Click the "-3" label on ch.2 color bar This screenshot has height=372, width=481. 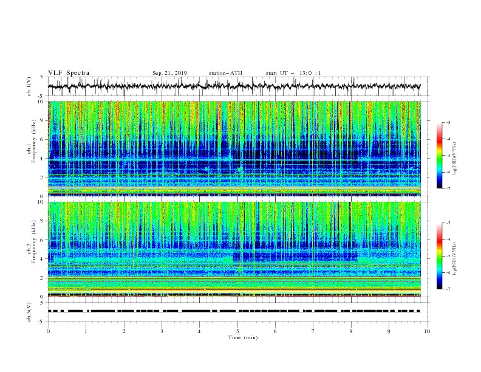coord(448,222)
